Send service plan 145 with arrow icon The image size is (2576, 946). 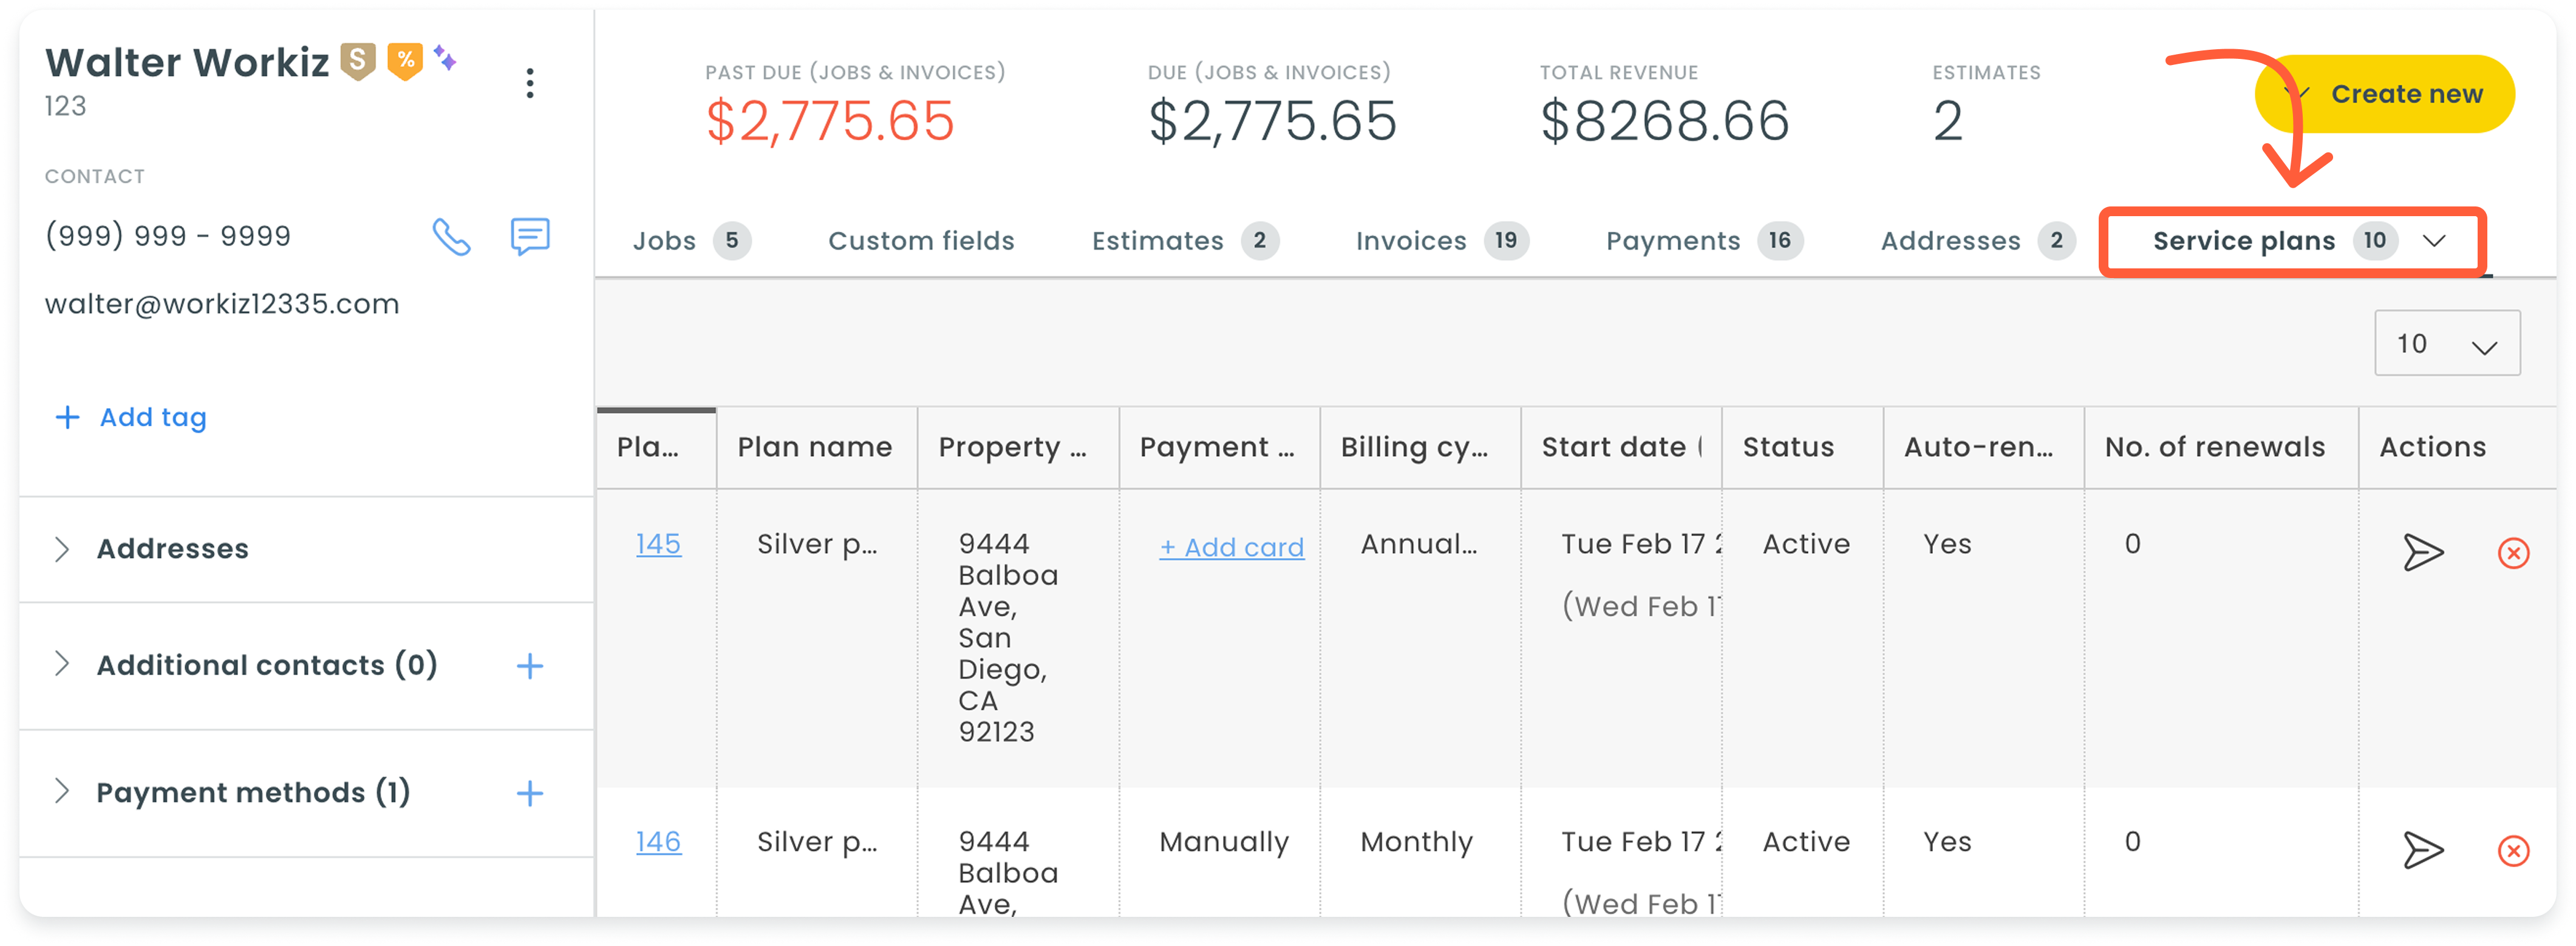[2423, 552]
